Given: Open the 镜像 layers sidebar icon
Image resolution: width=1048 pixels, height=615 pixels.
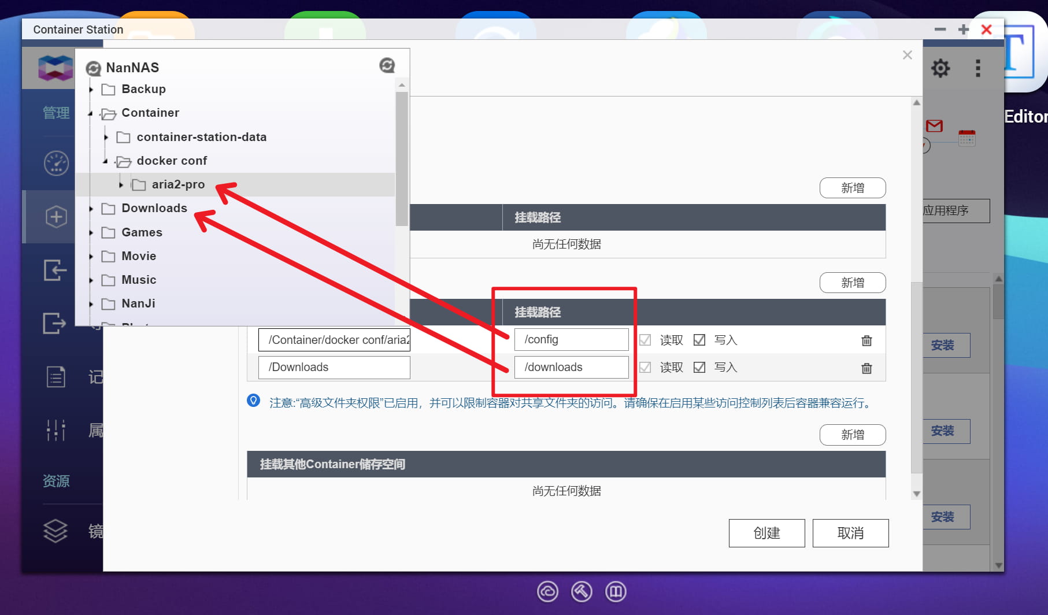Looking at the screenshot, I should [55, 531].
